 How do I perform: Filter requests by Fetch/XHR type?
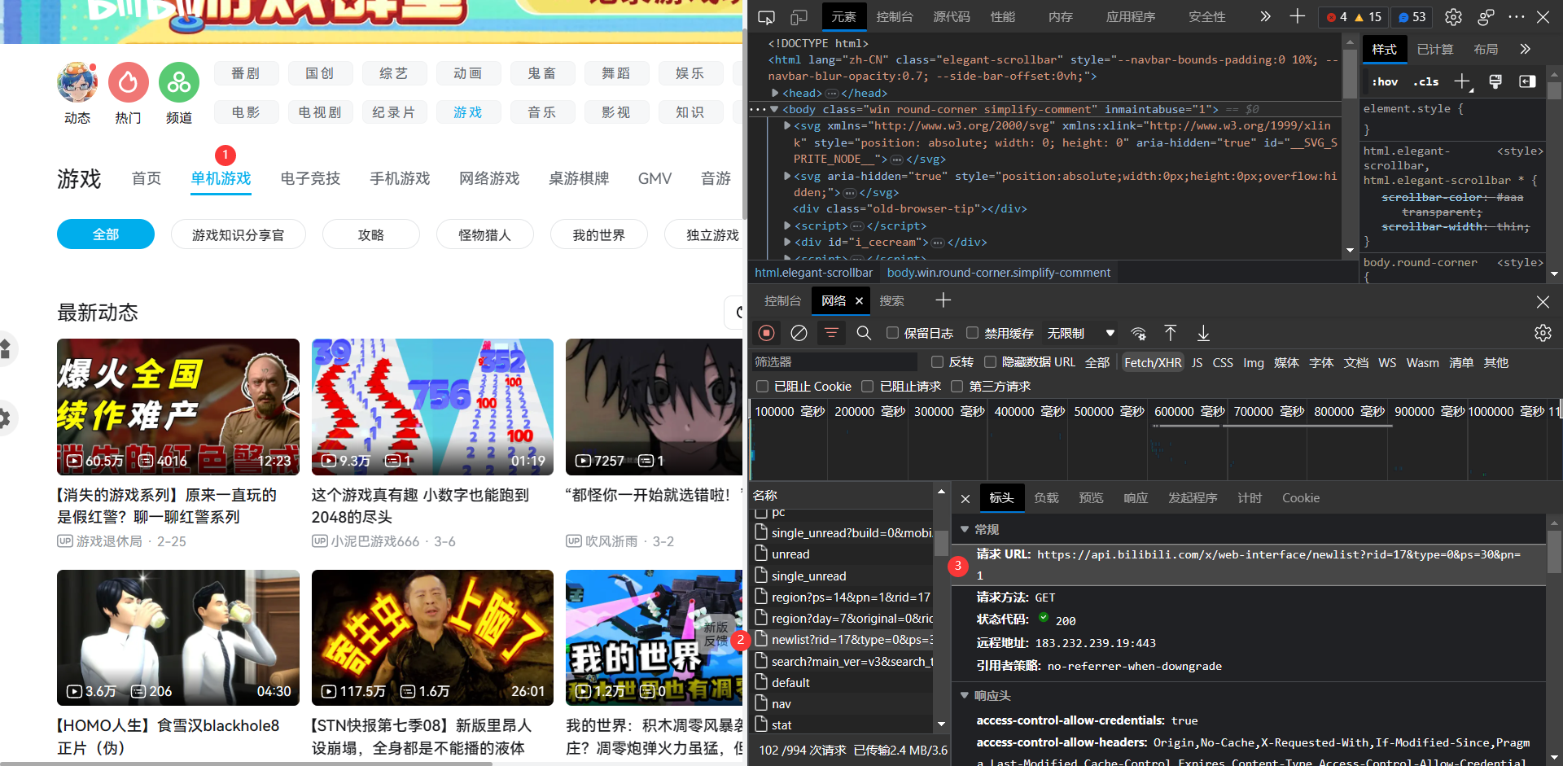[1153, 362]
